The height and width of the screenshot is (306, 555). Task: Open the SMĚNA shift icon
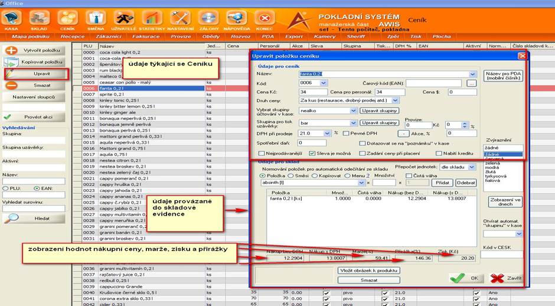[96, 18]
